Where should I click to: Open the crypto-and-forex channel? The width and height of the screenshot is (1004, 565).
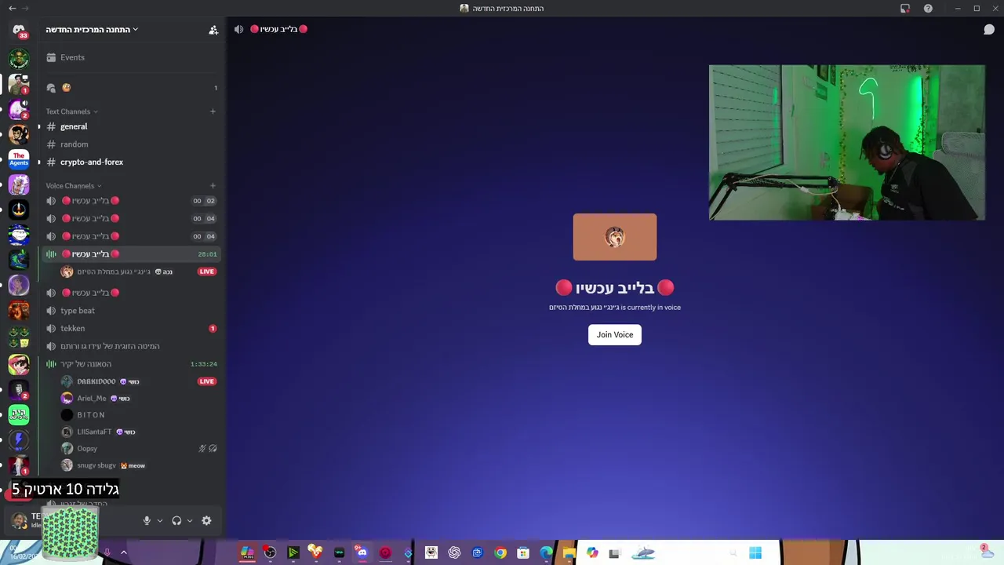[x=131, y=162]
